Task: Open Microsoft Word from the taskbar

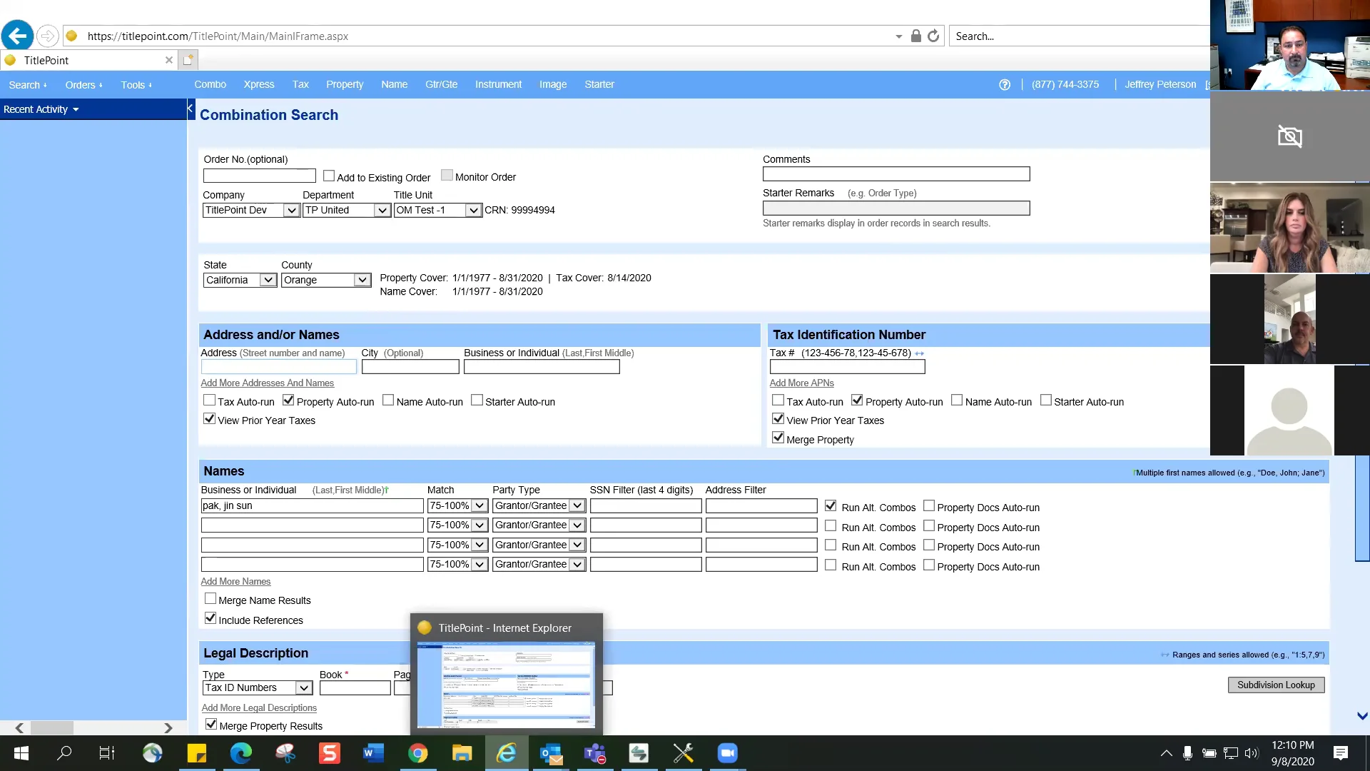Action: tap(373, 753)
